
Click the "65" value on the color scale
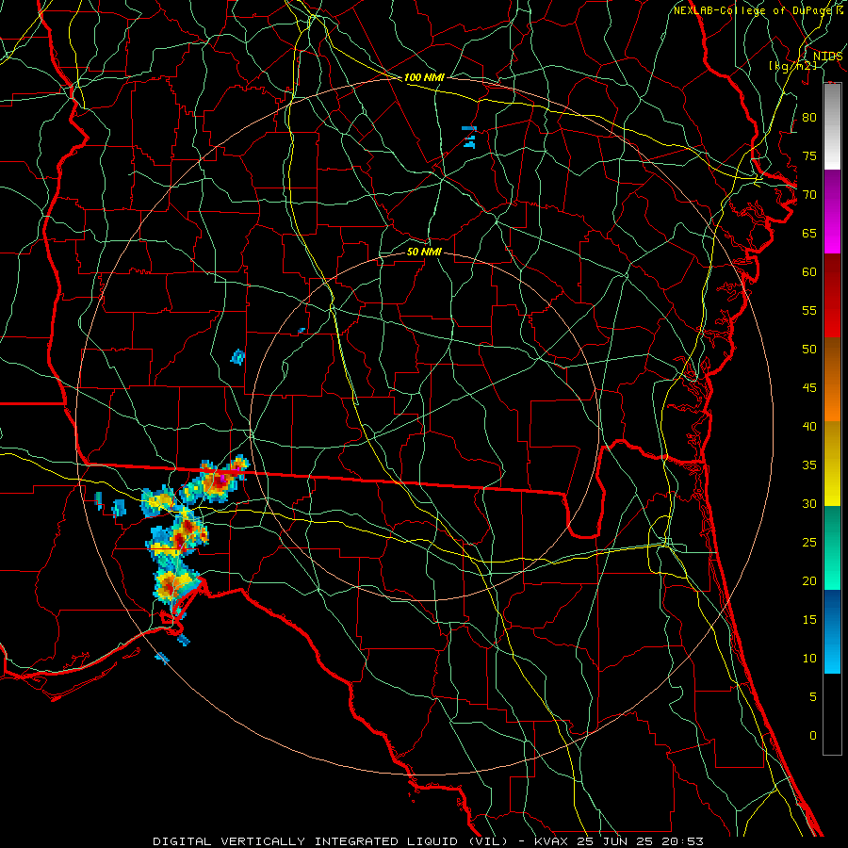click(x=809, y=233)
